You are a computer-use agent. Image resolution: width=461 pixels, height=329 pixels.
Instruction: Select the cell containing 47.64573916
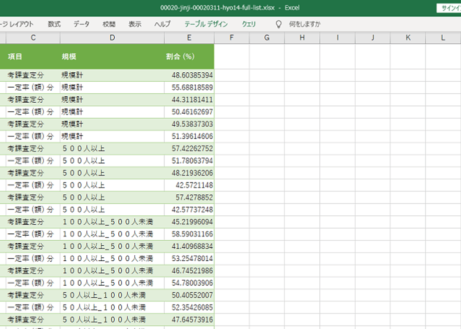[189, 320]
